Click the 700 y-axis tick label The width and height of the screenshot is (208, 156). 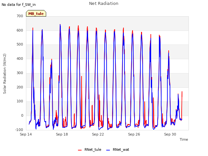tap(20, 16)
